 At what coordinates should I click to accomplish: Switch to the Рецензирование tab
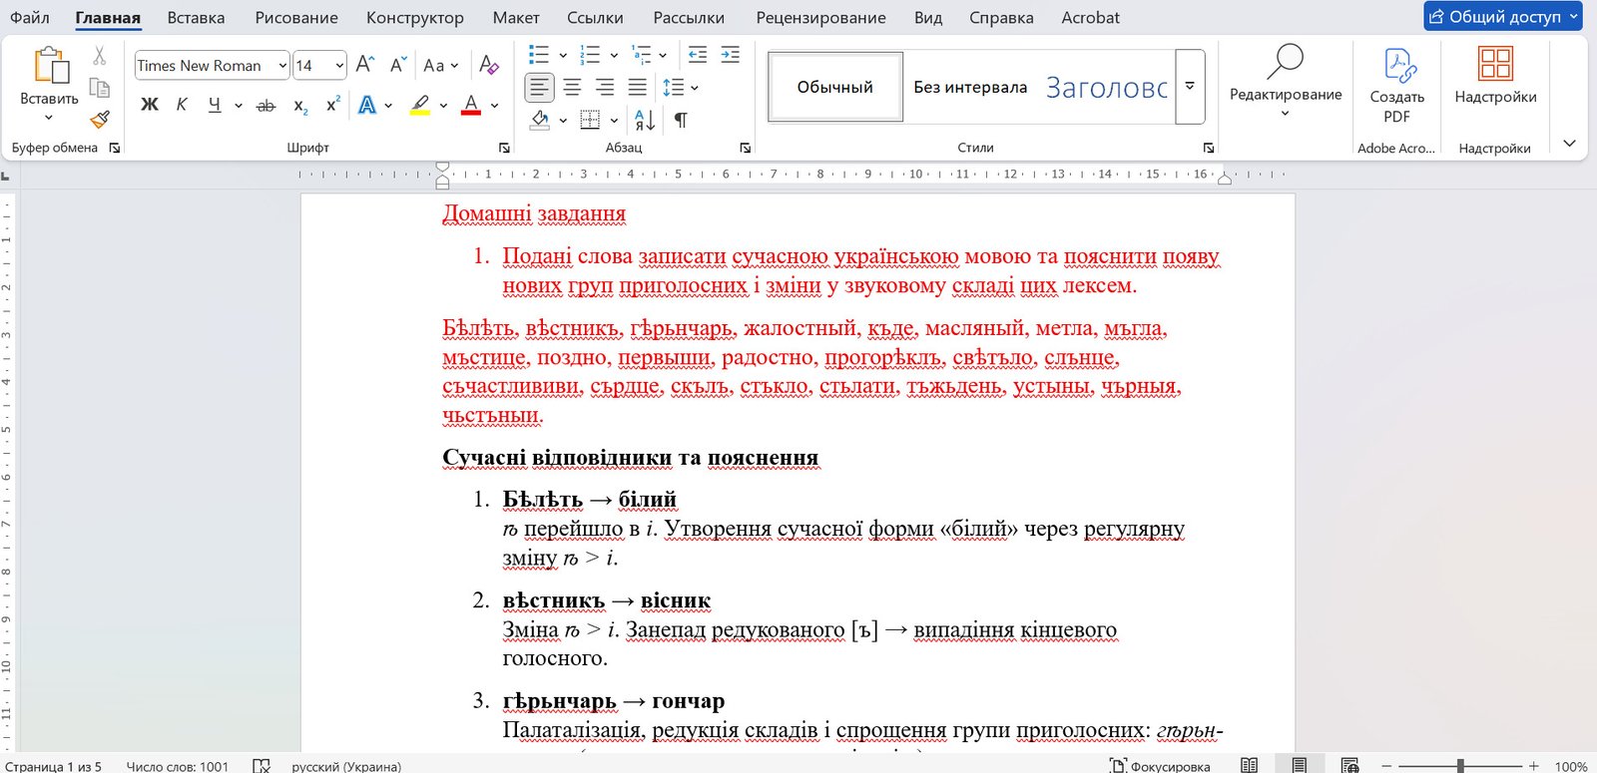click(820, 18)
